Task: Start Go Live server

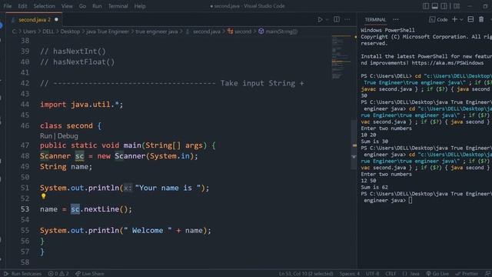Action: pyautogui.click(x=437, y=274)
